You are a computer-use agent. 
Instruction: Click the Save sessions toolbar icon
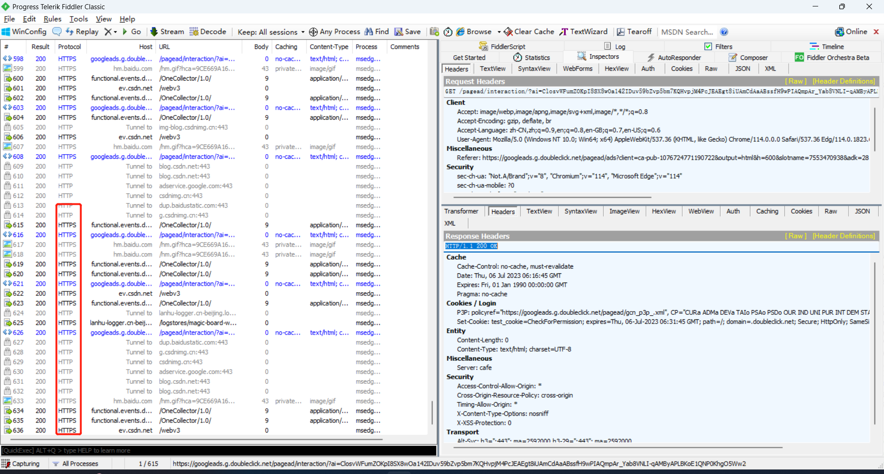pos(399,32)
